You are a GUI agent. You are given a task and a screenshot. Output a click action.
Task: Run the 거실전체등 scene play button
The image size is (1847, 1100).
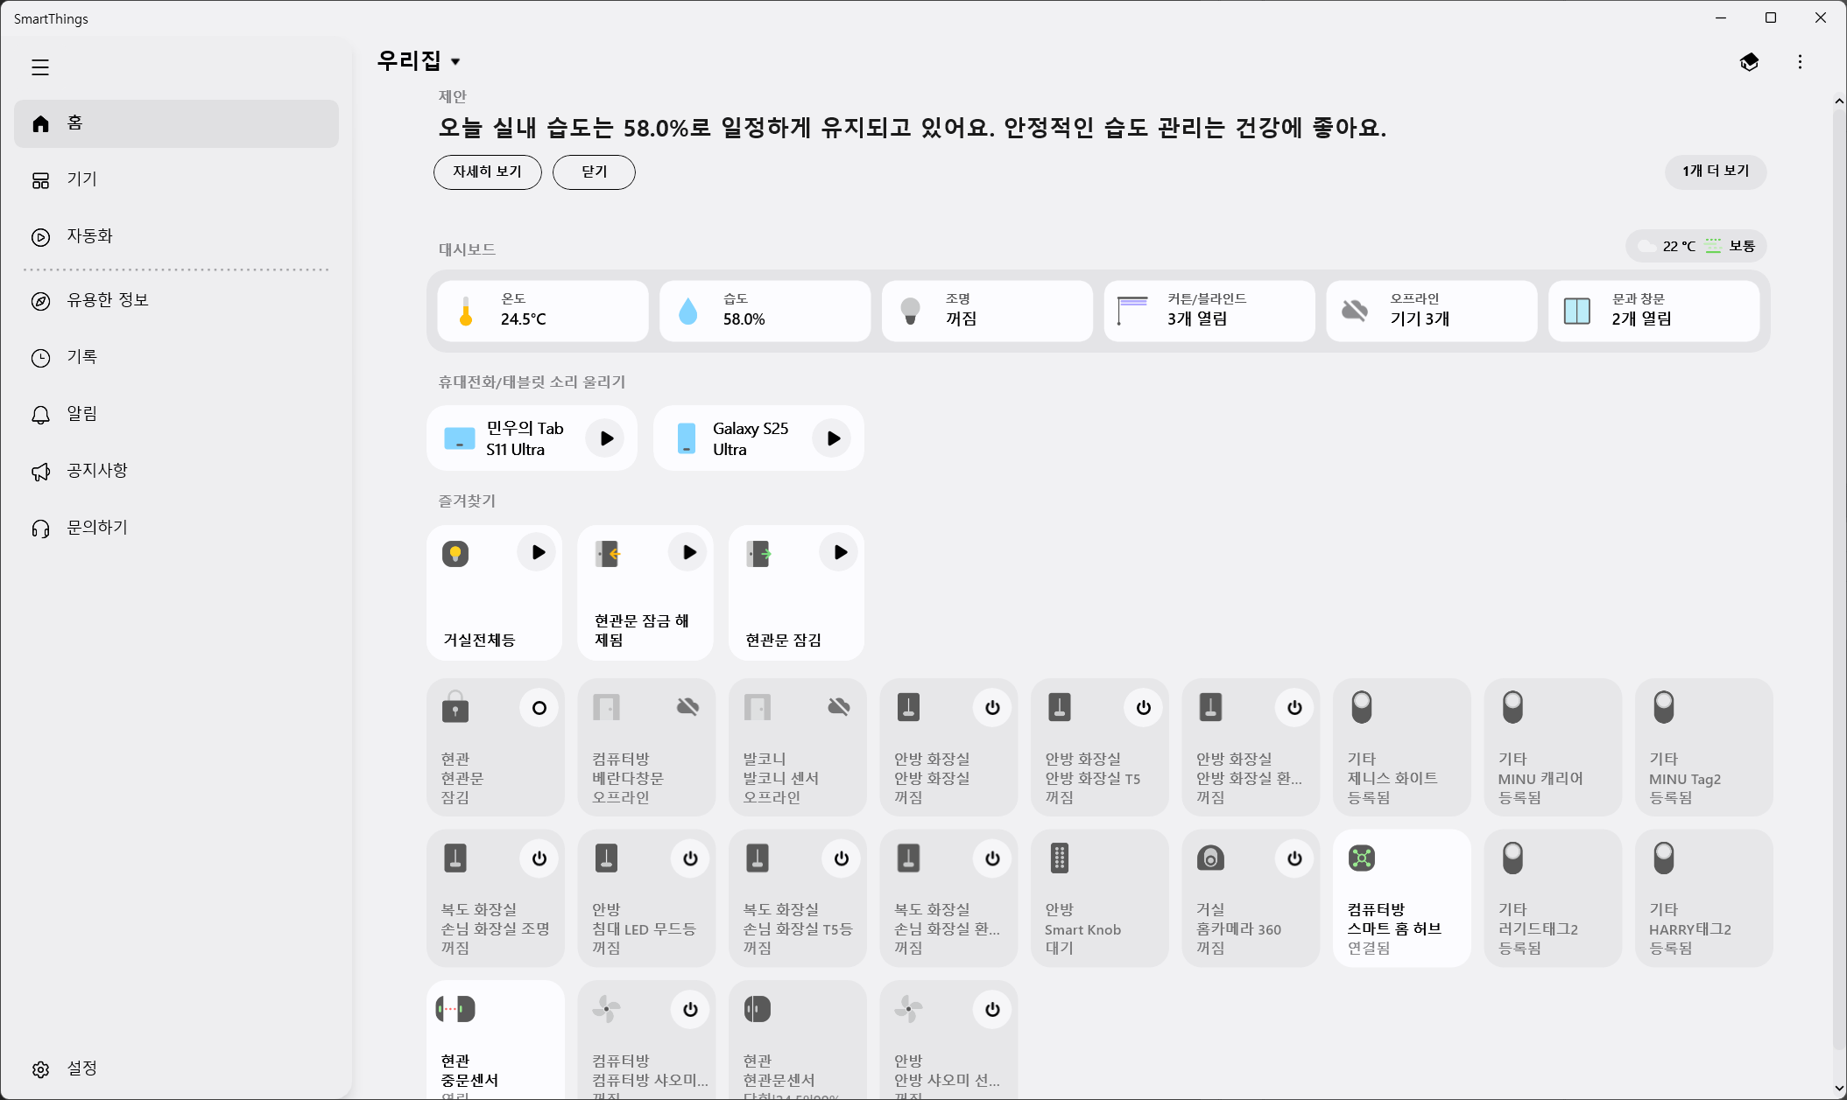(x=538, y=552)
